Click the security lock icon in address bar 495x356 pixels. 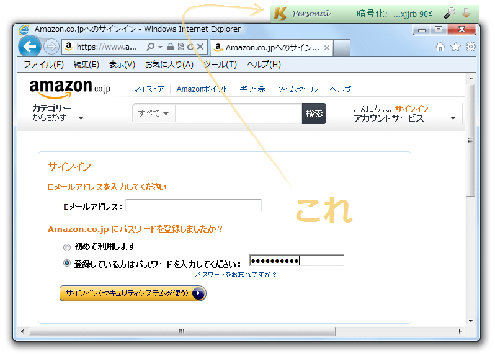[171, 47]
